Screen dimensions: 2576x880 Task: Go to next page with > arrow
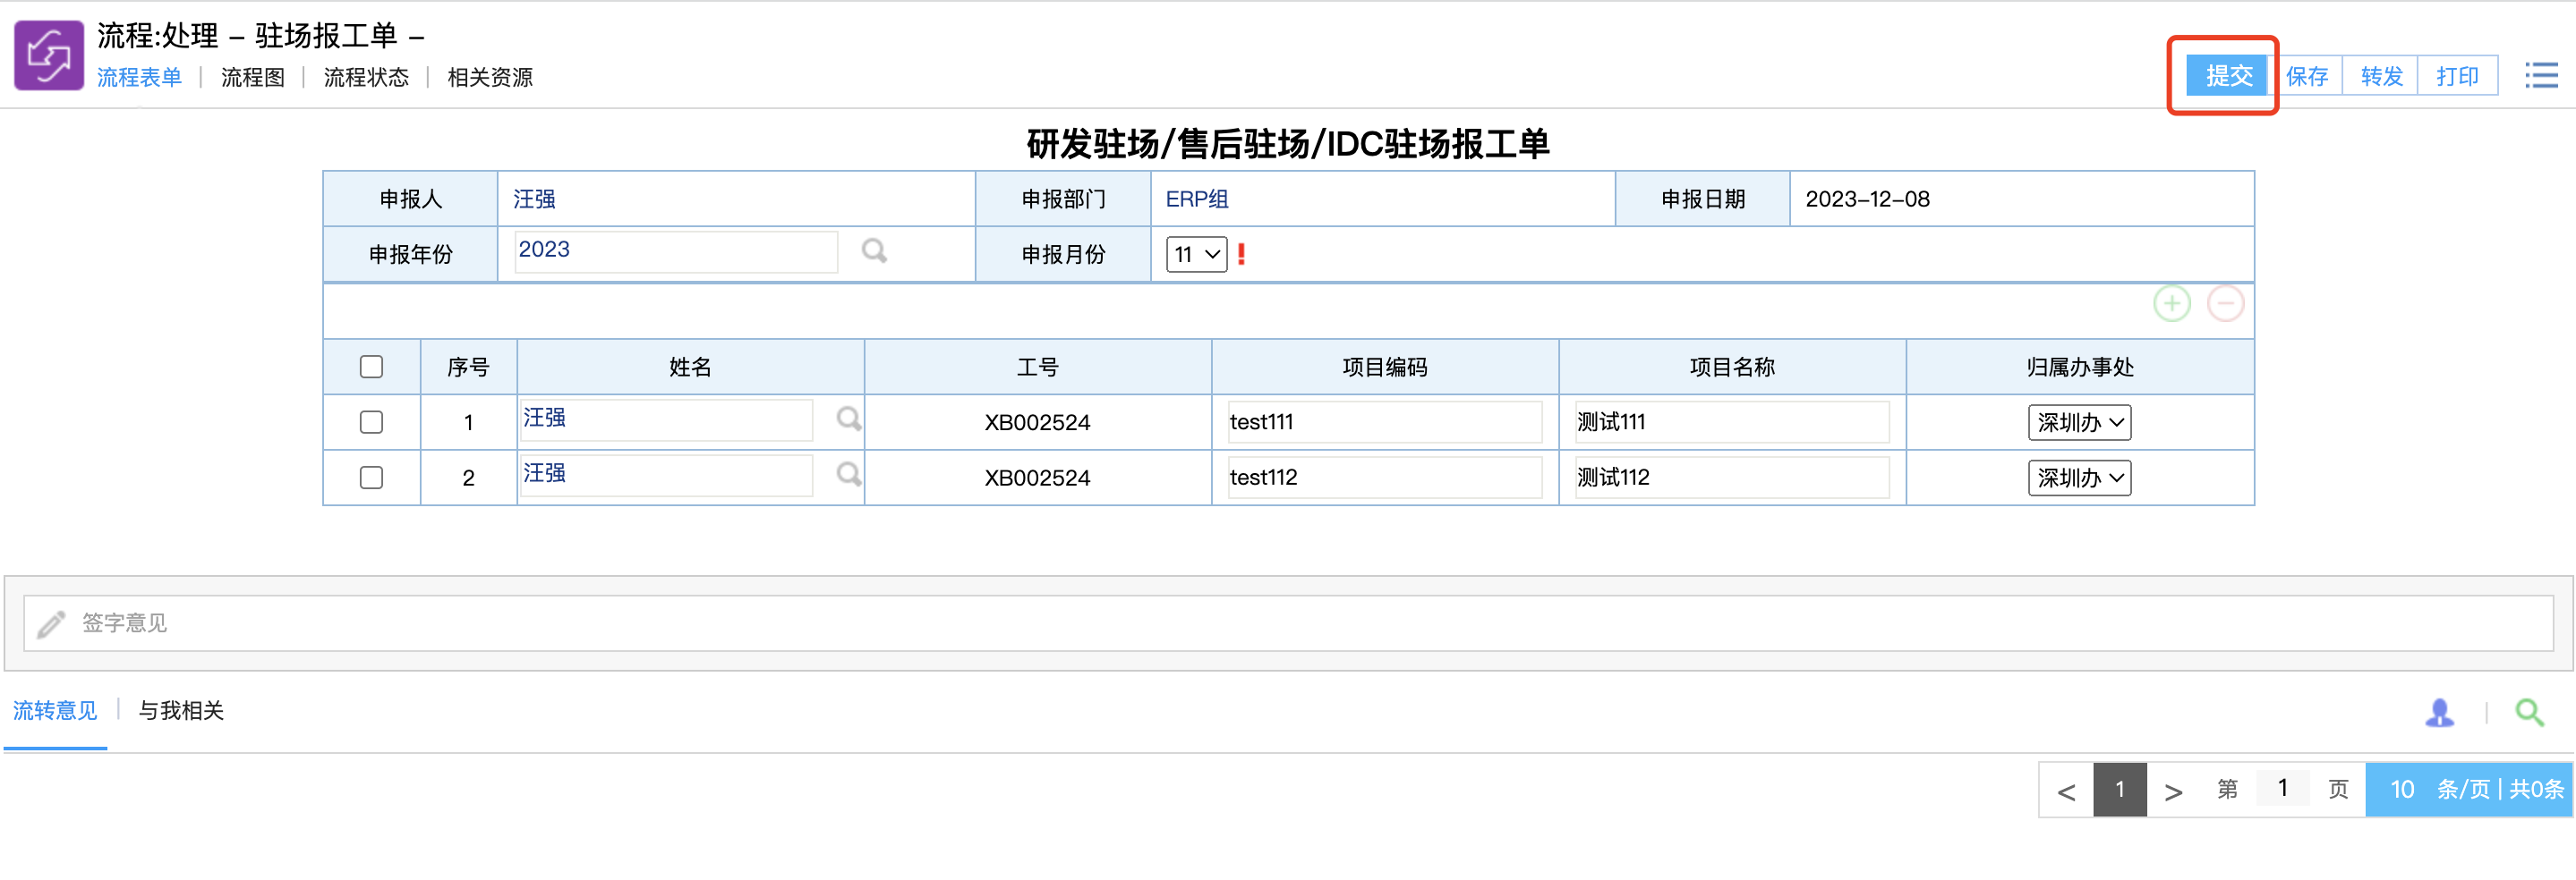coord(2172,790)
